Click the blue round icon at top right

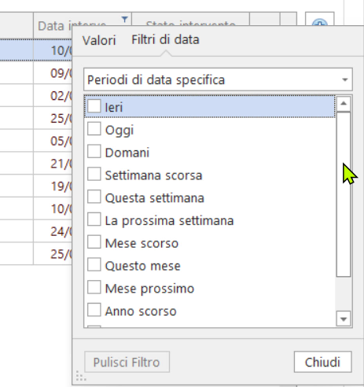(320, 23)
